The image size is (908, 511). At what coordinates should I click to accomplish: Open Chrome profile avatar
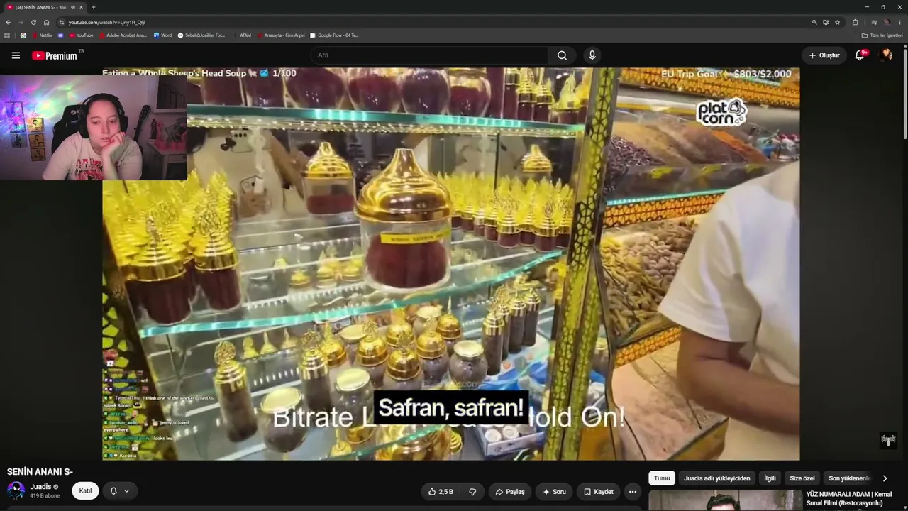(887, 22)
